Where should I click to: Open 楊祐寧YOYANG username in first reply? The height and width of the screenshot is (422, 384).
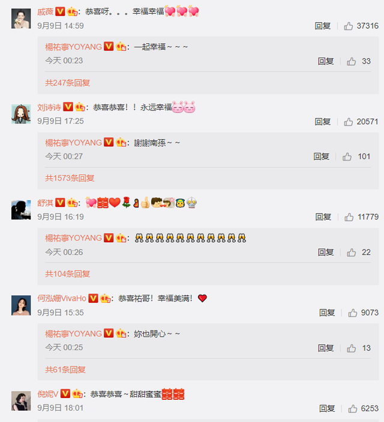click(73, 47)
